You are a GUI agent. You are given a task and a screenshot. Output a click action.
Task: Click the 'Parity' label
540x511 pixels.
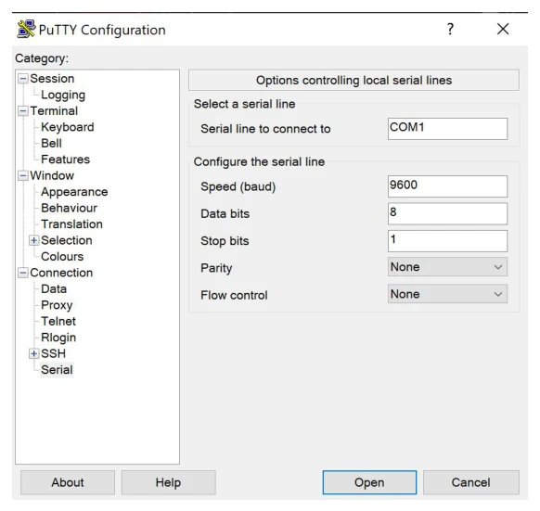(216, 268)
